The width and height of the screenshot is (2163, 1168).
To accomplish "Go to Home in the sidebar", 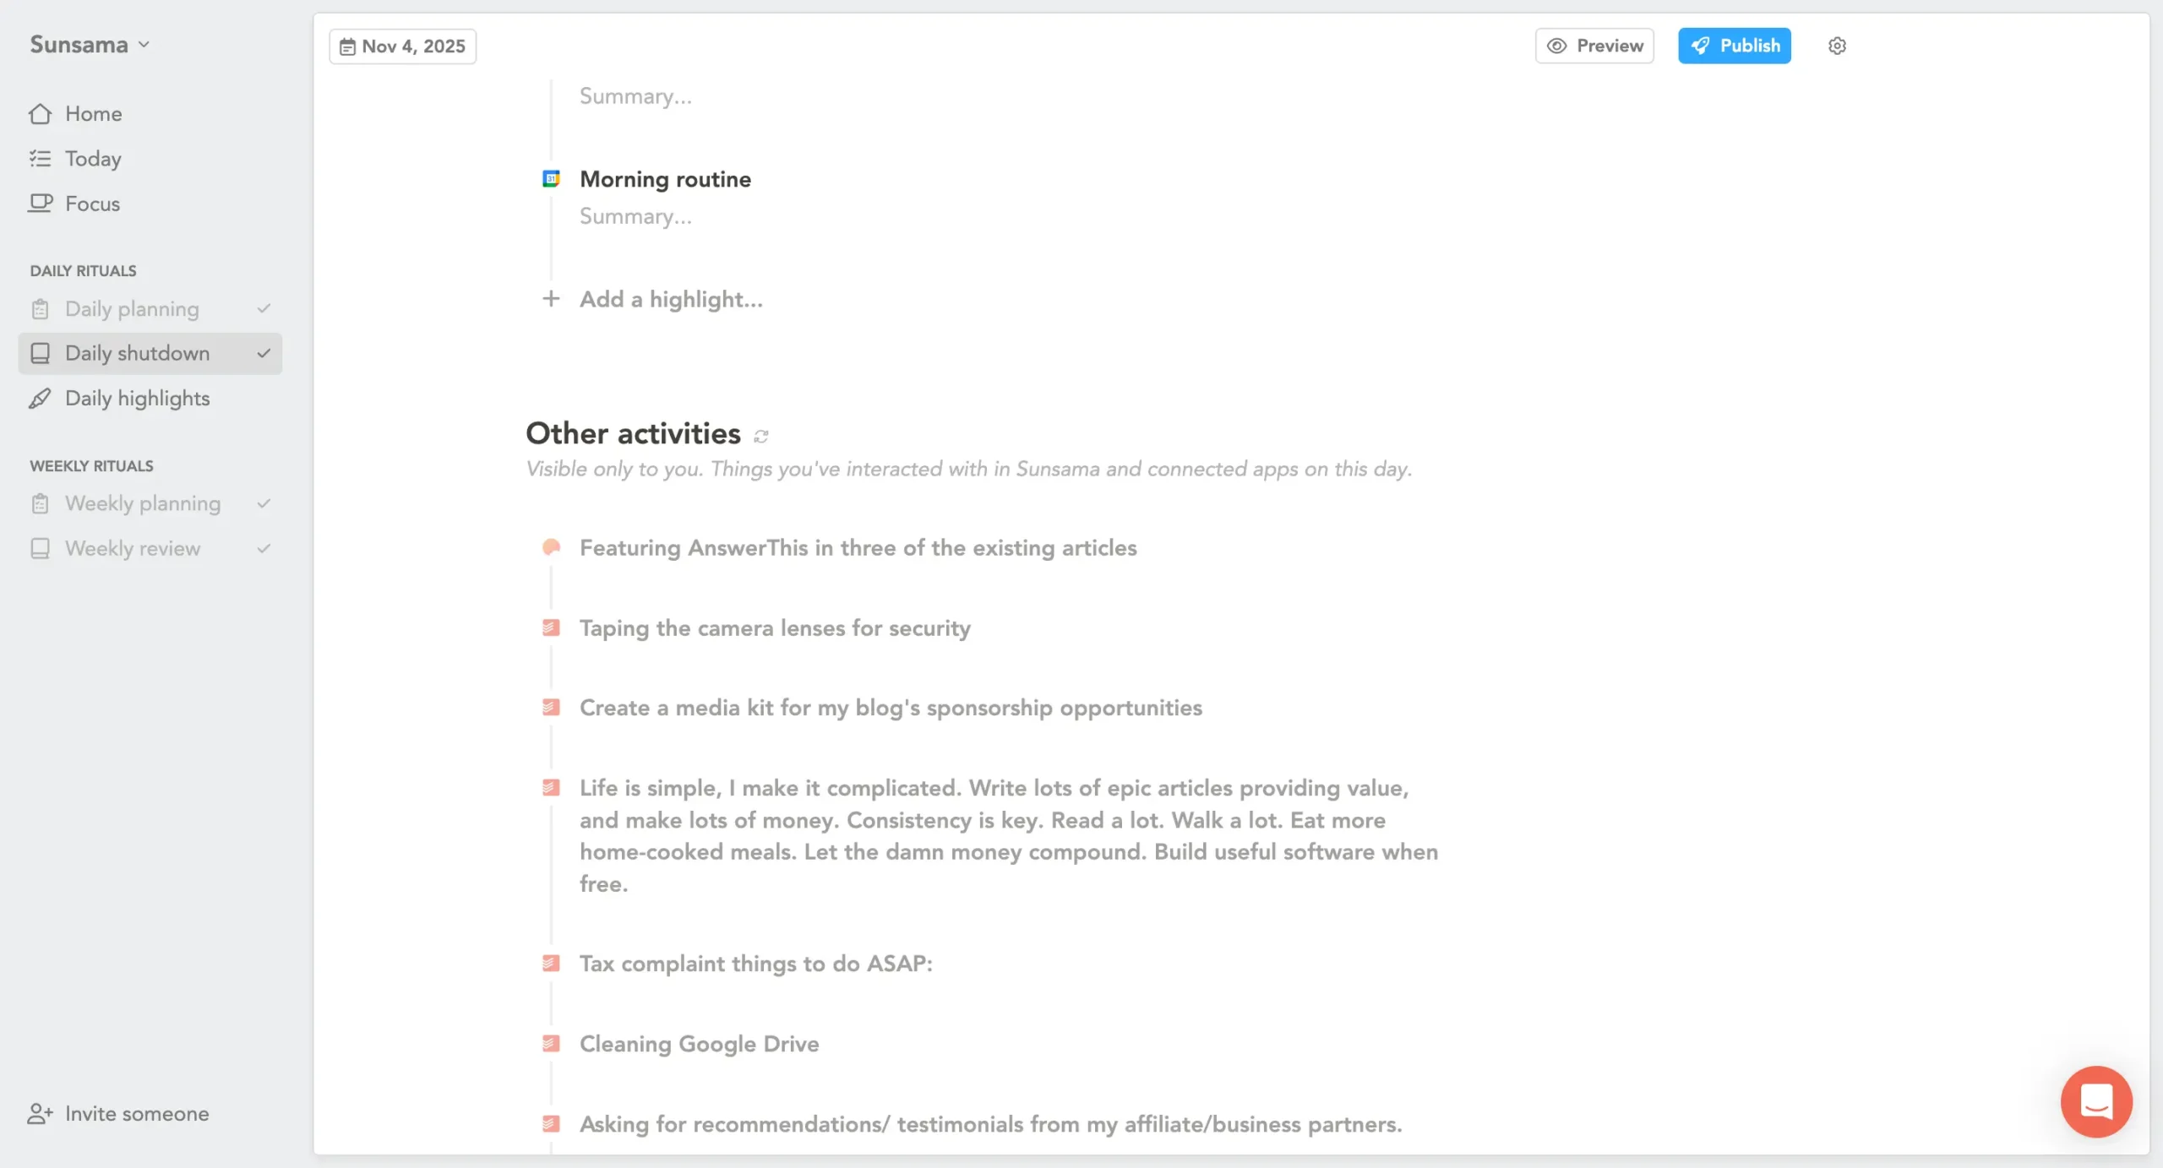I will 93,113.
